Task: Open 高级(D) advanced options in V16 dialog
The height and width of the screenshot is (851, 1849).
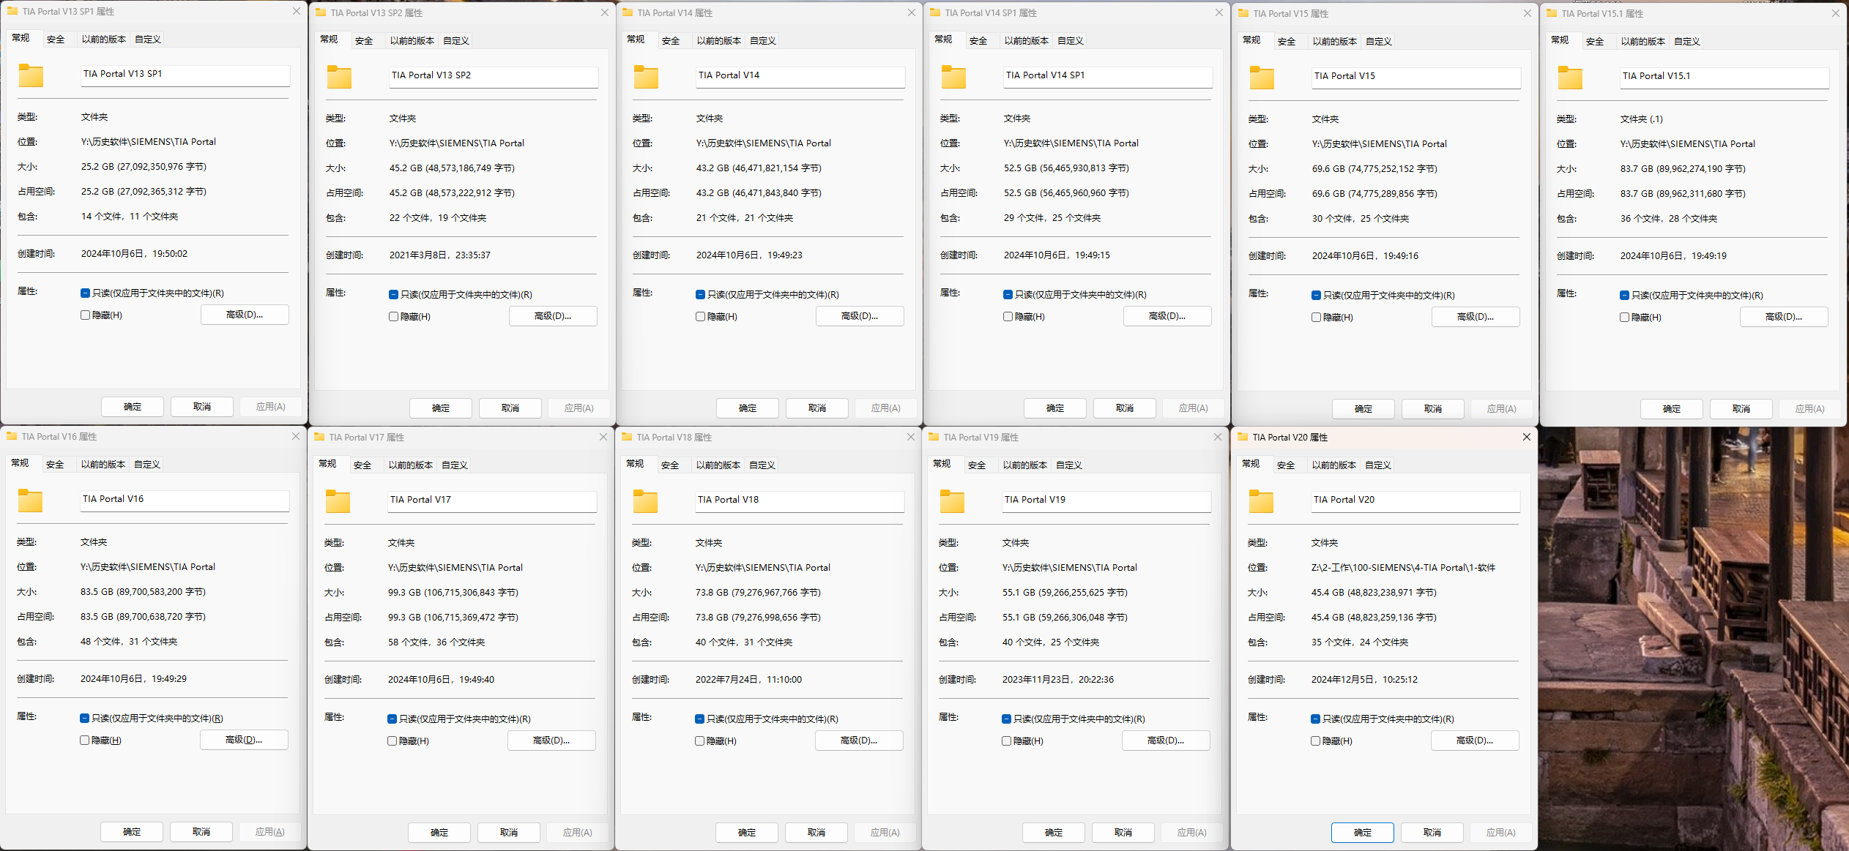Action: point(244,740)
